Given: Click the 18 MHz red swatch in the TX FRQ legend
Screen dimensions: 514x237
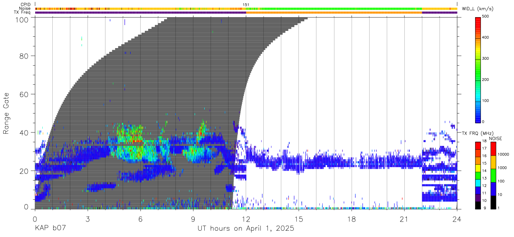Looking at the screenshot, I should (x=478, y=145).
